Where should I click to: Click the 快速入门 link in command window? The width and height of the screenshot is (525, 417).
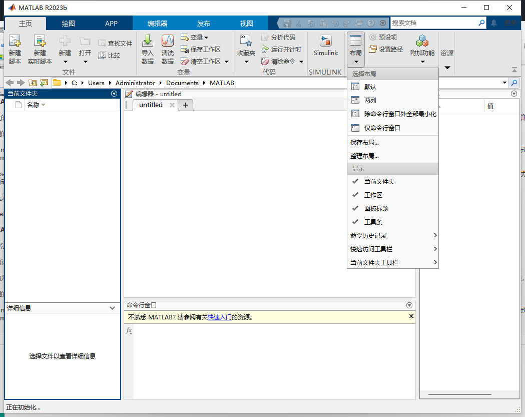click(220, 317)
